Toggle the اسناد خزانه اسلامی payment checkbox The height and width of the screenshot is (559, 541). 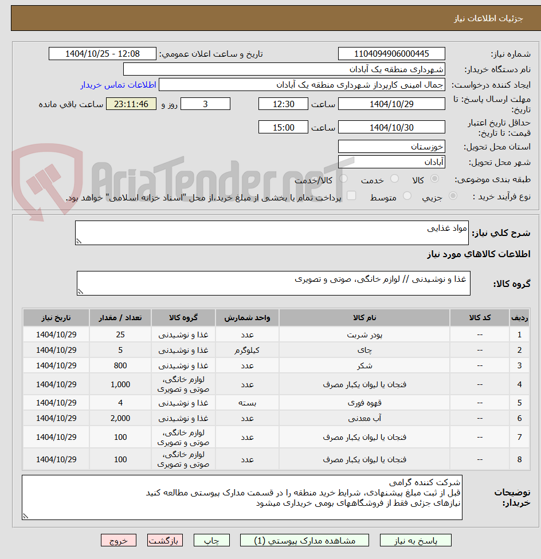point(351,196)
